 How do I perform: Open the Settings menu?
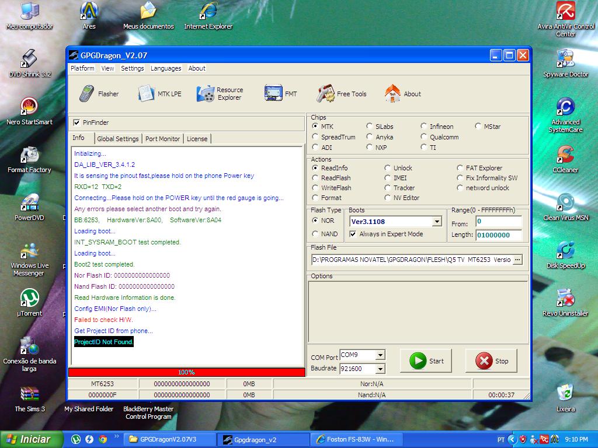coord(133,68)
